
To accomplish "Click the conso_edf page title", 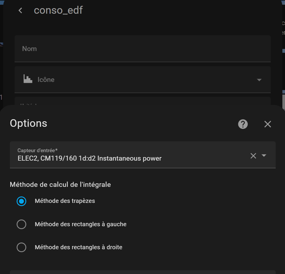I will (58, 10).
